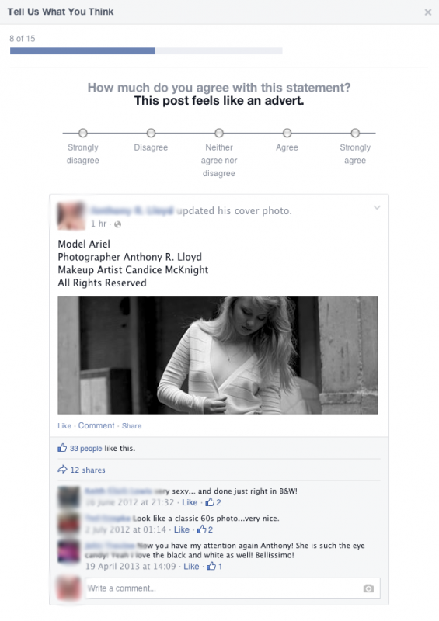
Task: Click the Share link under the photo
Action: point(131,425)
